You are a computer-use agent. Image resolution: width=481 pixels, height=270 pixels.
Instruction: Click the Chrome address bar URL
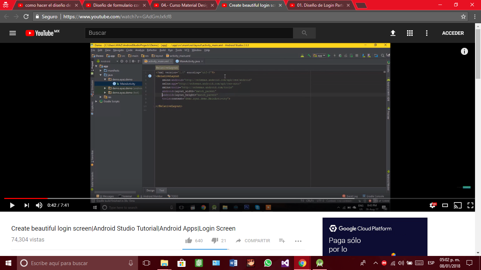(x=117, y=17)
